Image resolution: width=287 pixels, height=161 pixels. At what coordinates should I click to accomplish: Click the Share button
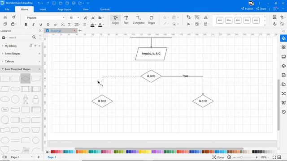click(x=261, y=8)
